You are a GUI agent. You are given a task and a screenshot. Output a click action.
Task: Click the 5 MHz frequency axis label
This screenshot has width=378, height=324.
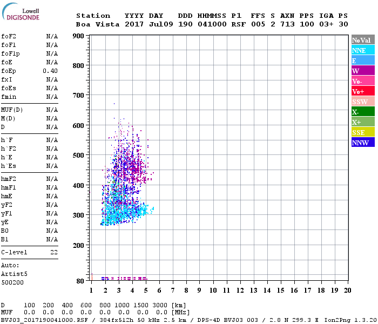click(x=146, y=291)
